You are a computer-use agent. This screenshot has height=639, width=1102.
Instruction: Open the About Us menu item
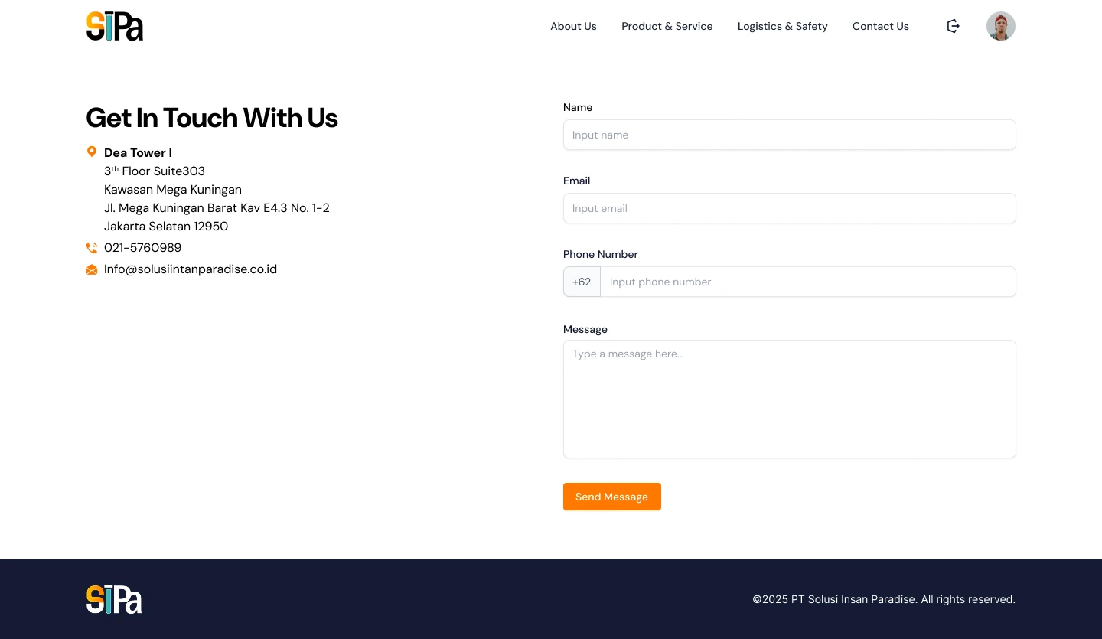tap(573, 26)
